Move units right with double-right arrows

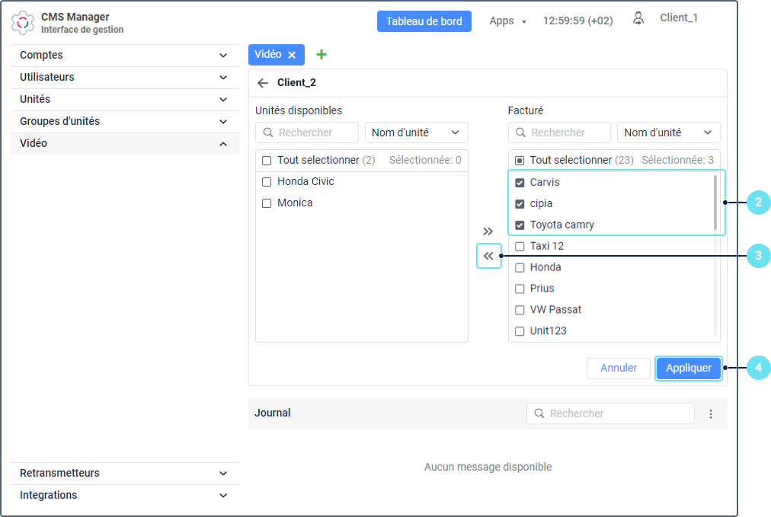tap(488, 231)
